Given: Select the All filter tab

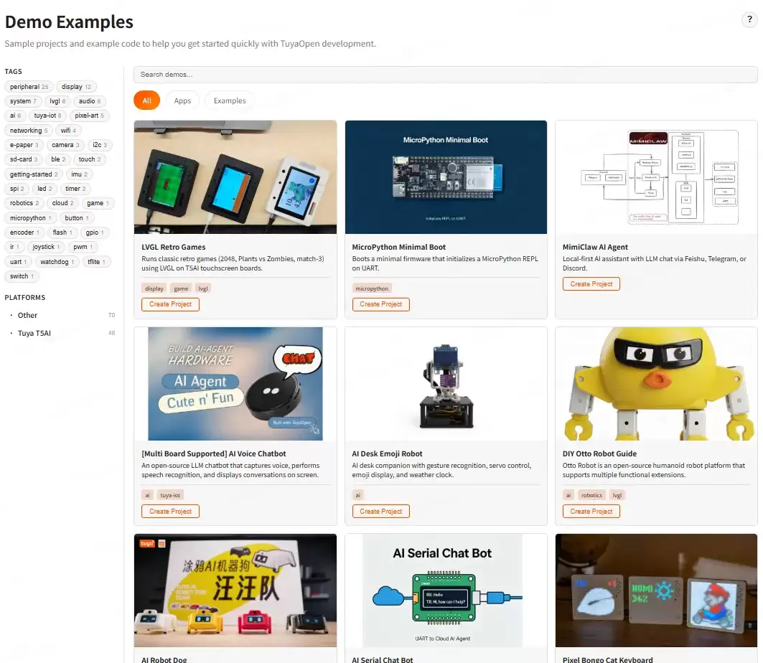Looking at the screenshot, I should click(146, 100).
